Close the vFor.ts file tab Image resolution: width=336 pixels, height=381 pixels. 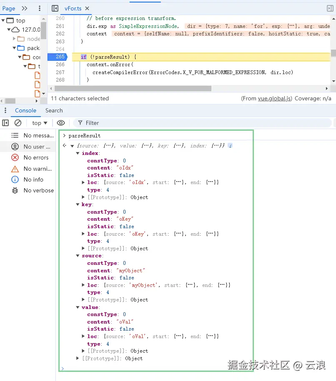[x=87, y=8]
